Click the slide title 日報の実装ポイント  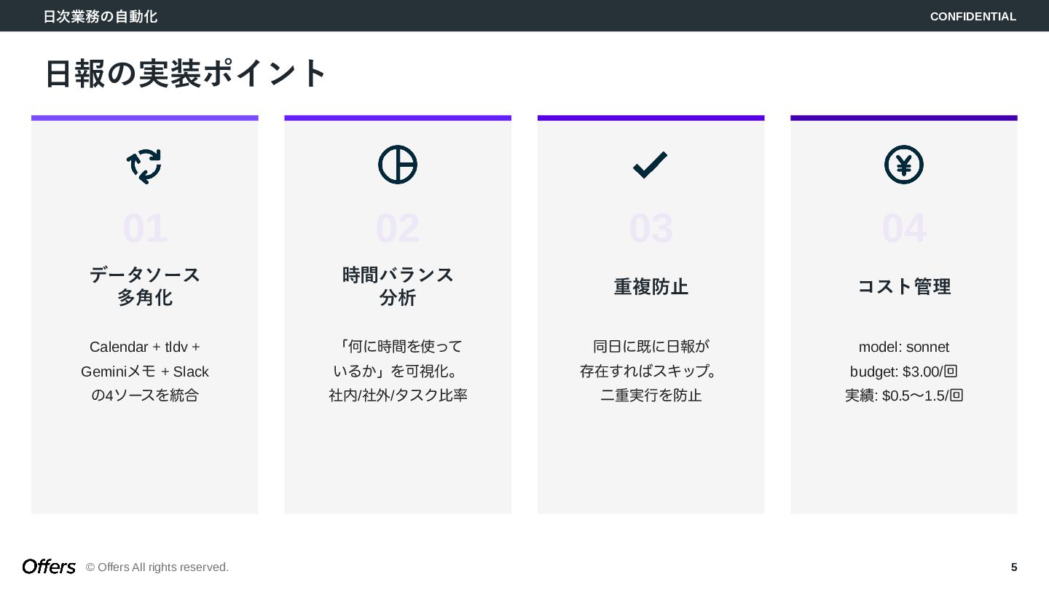point(186,74)
